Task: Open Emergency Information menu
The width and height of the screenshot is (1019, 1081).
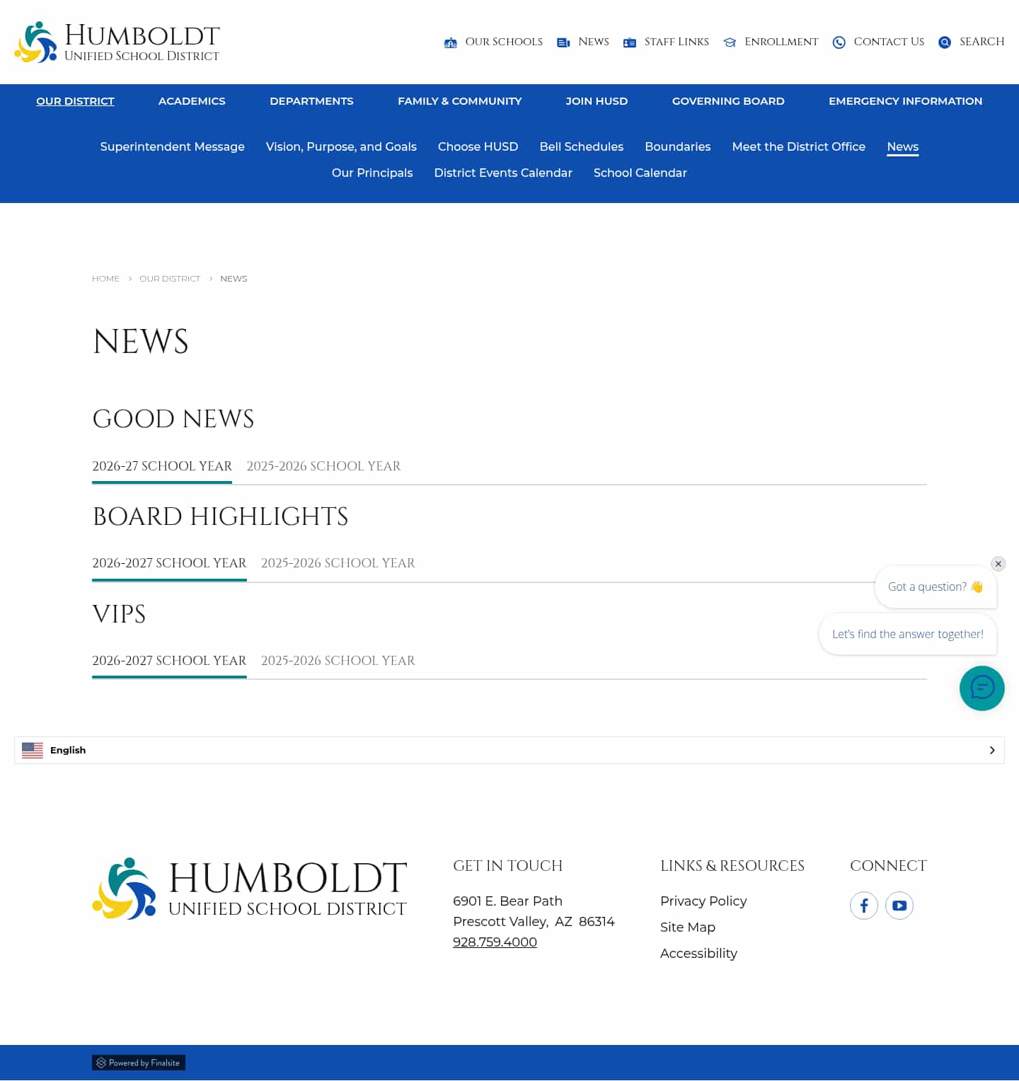Action: (906, 101)
